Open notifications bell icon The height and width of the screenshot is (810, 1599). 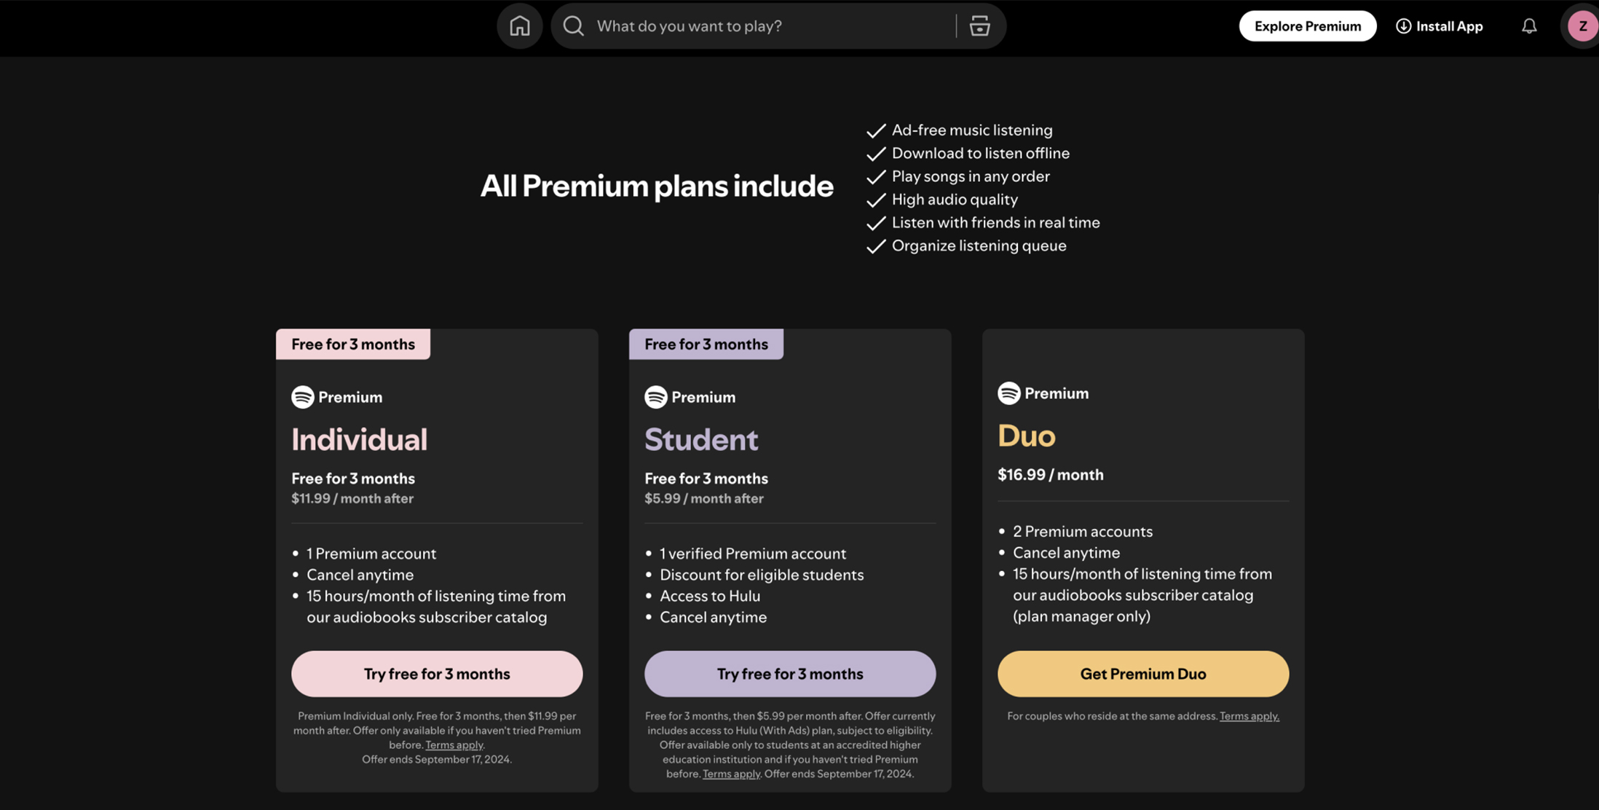coord(1529,26)
